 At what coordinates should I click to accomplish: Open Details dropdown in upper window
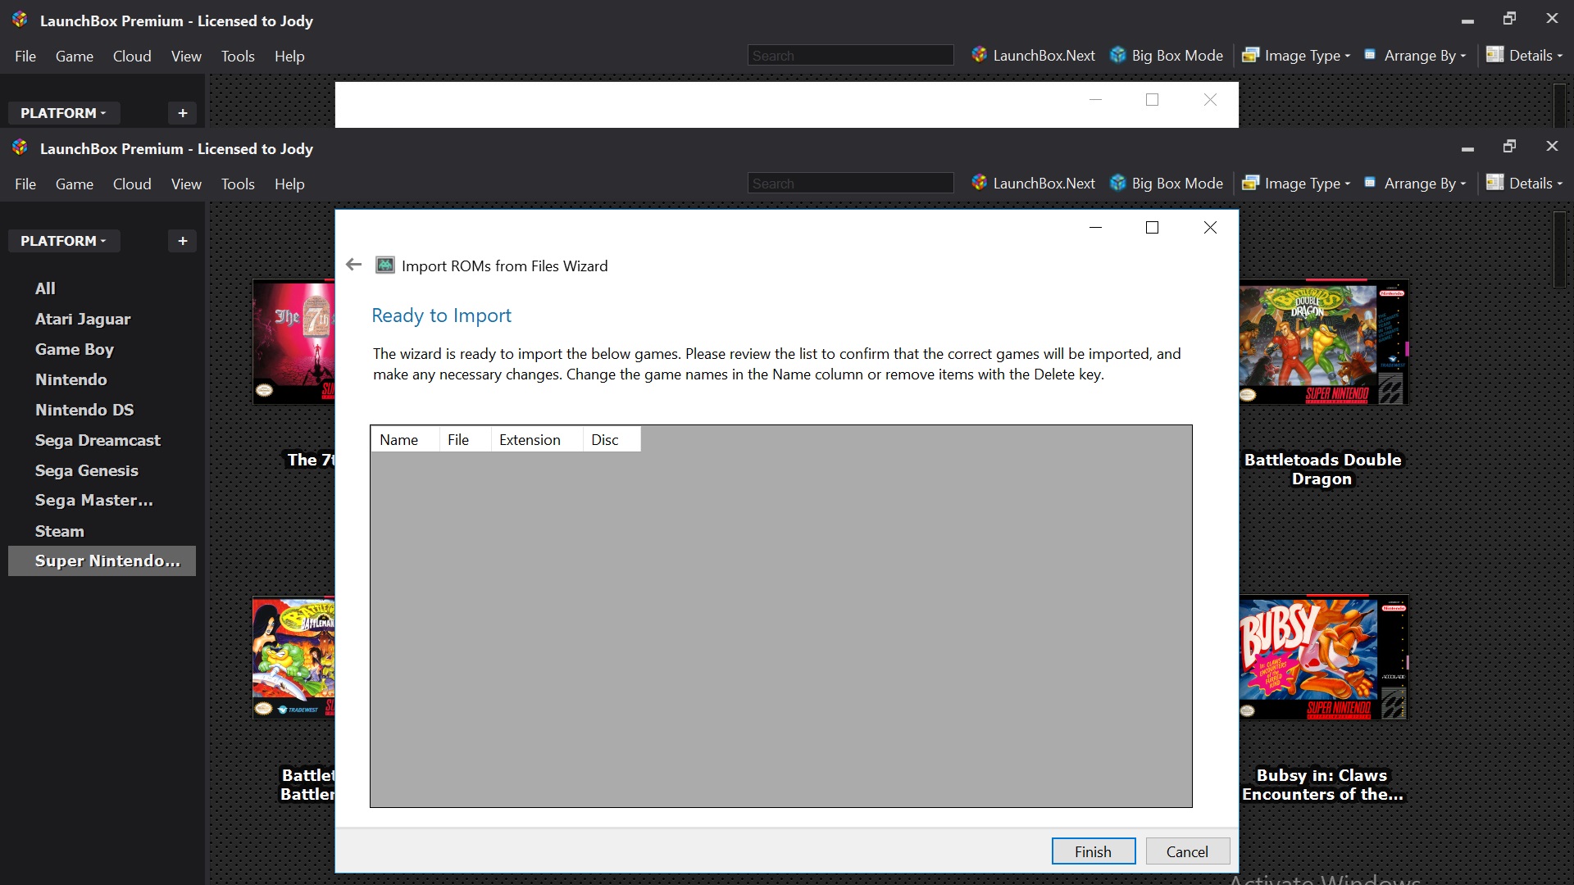pyautogui.click(x=1525, y=56)
